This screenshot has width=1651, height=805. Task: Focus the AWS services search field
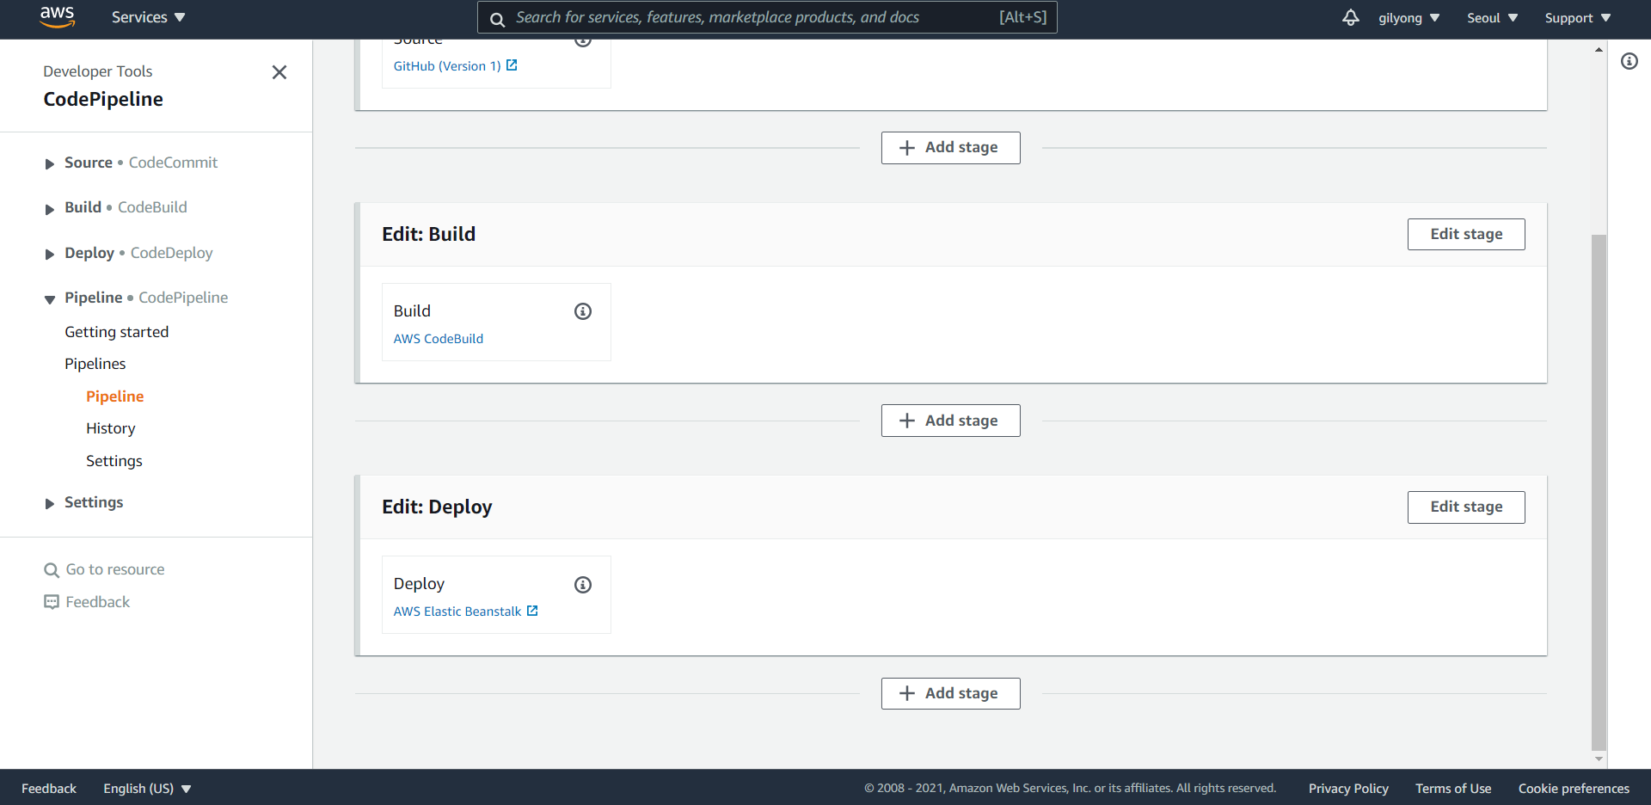tap(767, 17)
